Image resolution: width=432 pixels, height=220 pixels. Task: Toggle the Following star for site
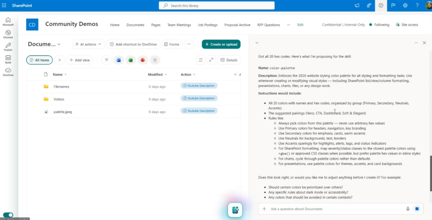click(x=379, y=25)
